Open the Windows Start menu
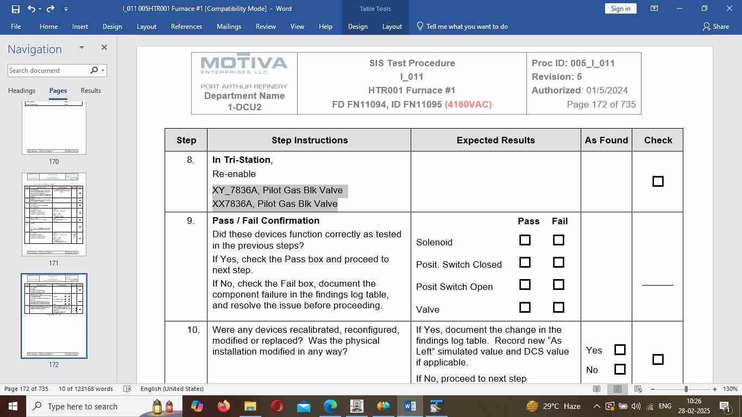Viewport: 742px width, 417px height. pos(12,406)
